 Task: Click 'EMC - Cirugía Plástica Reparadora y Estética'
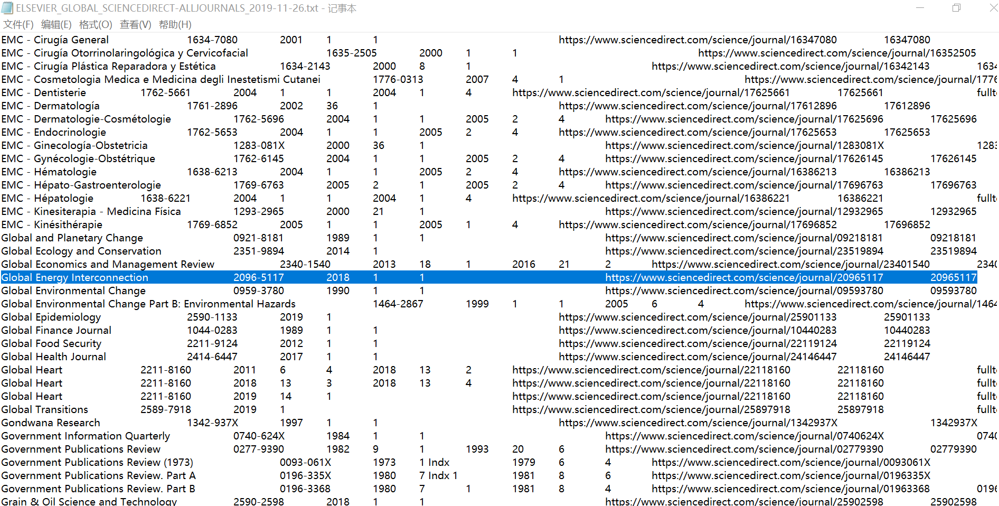point(108,66)
